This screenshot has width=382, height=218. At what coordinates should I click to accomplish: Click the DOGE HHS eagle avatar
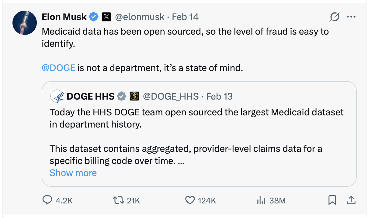click(x=57, y=97)
